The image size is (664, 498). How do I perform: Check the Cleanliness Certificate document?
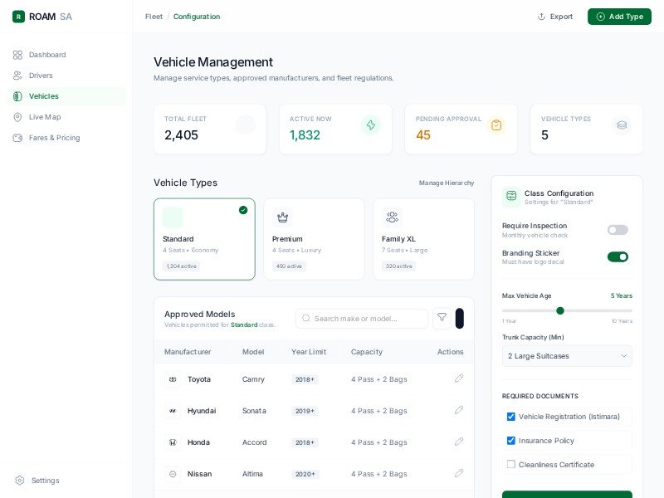[511, 465]
